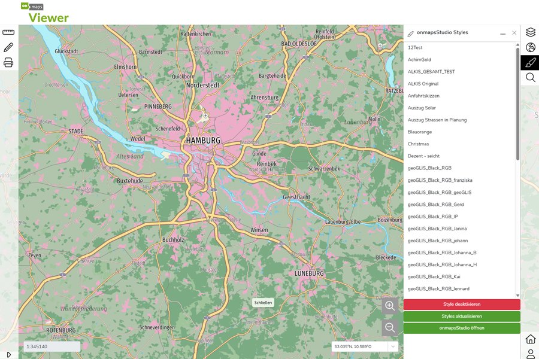Click Styles aktualisieren to refresh styles
Image resolution: width=539 pixels, height=359 pixels.
click(461, 316)
